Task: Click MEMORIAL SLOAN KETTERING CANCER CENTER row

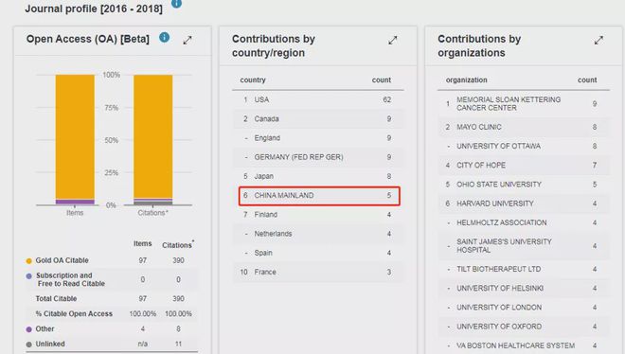Action: click(x=524, y=103)
